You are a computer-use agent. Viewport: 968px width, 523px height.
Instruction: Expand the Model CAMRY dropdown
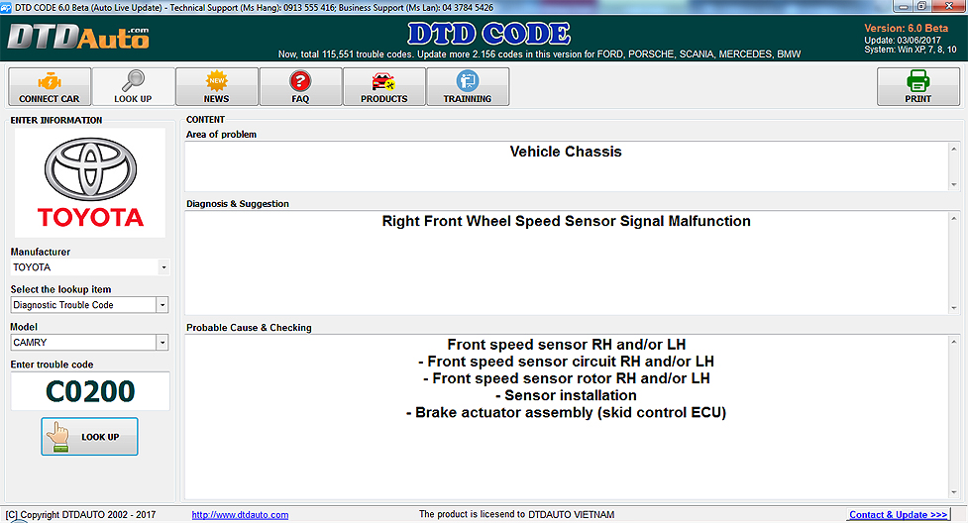162,343
